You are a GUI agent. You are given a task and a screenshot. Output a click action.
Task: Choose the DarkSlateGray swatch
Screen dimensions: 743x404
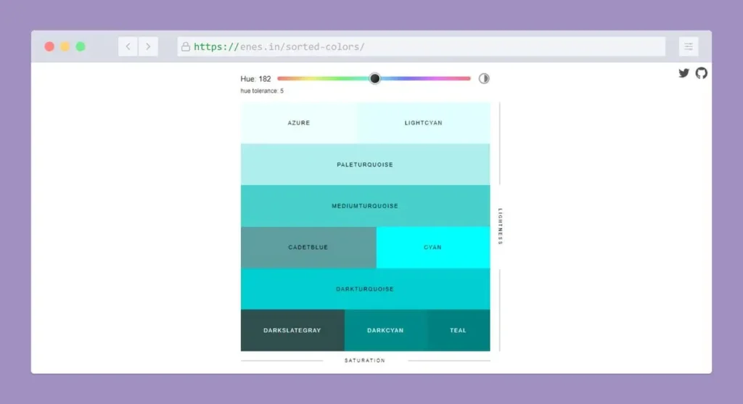pos(292,330)
